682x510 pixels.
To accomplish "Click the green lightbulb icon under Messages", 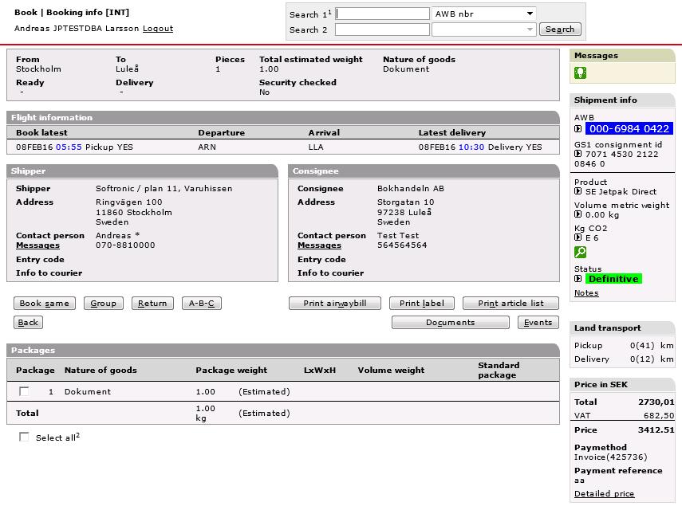I will click(x=580, y=73).
